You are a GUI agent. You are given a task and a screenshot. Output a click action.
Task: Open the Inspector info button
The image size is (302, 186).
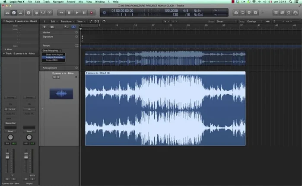13,13
